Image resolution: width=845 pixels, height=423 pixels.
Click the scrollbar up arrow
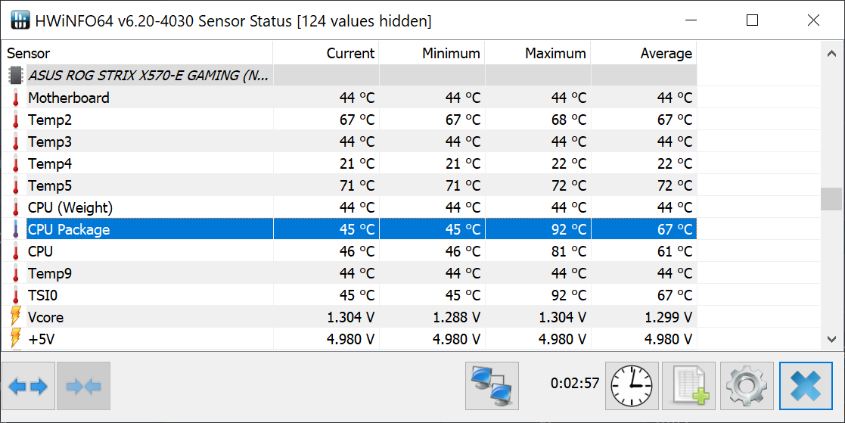point(831,53)
